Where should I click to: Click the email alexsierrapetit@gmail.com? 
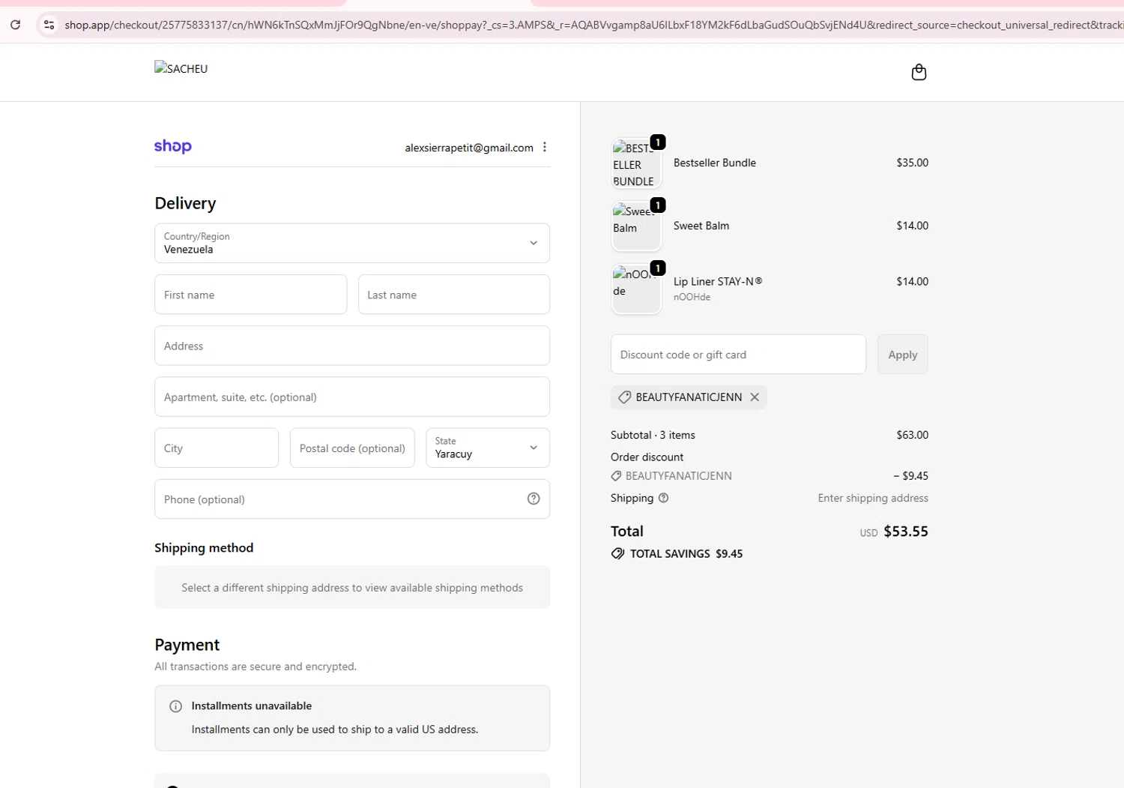[469, 148]
